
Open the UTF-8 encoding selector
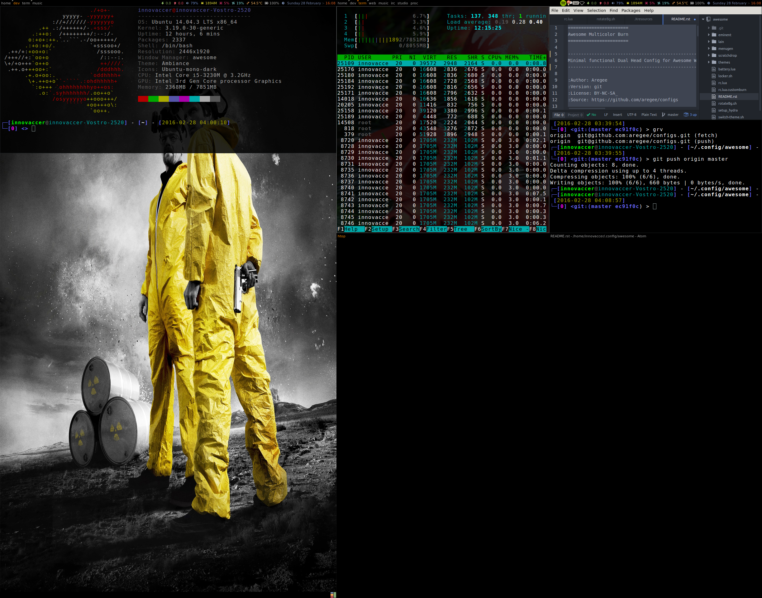click(x=632, y=115)
